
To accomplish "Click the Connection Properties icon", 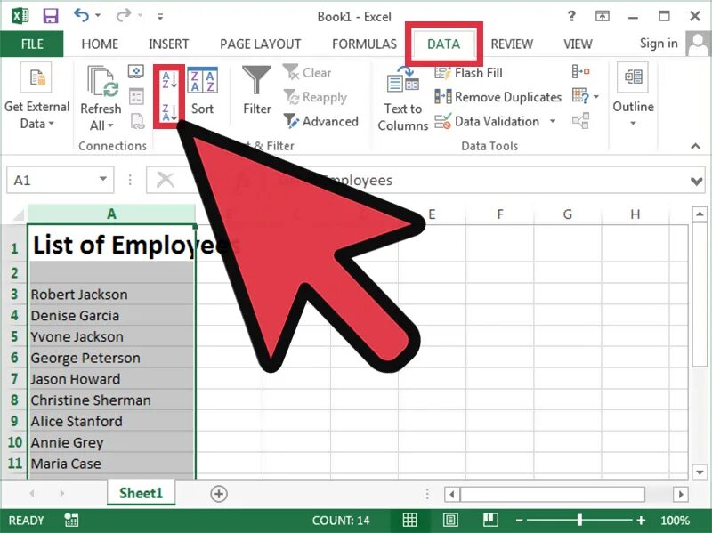I will click(x=136, y=96).
